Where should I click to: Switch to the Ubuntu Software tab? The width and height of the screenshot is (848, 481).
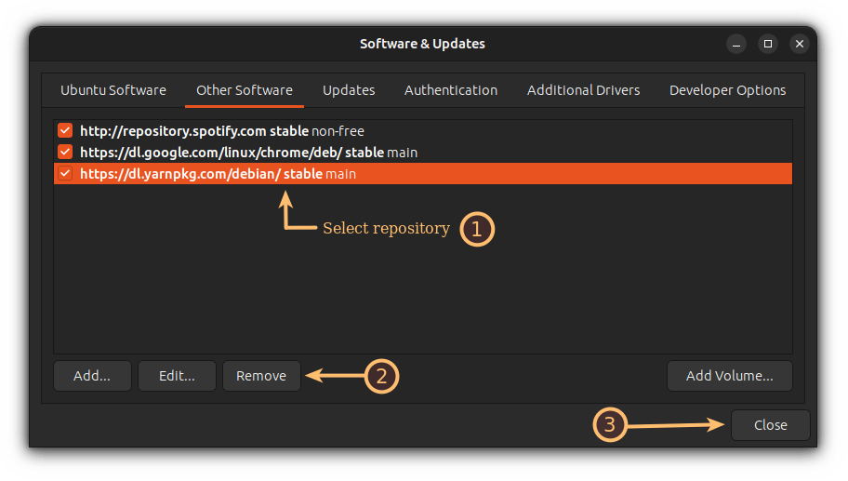pyautogui.click(x=113, y=90)
